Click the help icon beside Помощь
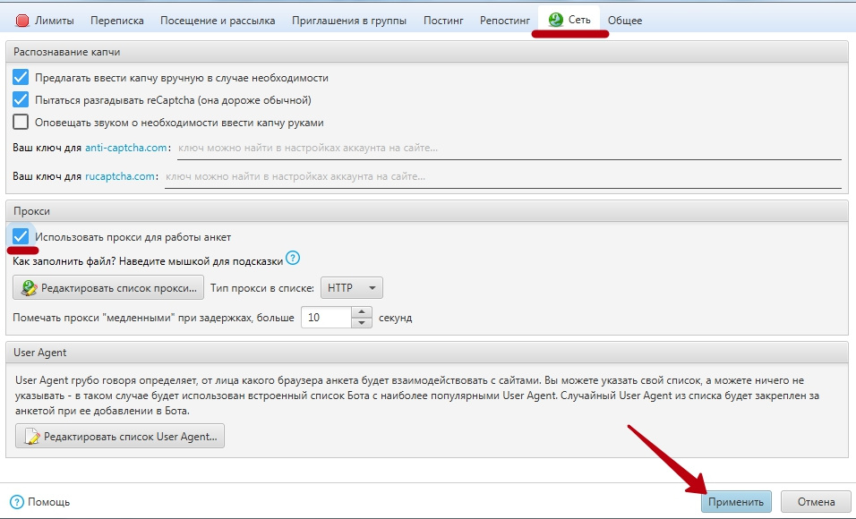Screen dimensions: 856x519 click(16, 502)
